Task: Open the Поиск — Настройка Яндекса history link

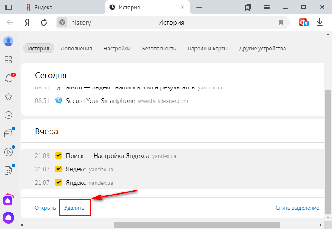Action: (108, 156)
